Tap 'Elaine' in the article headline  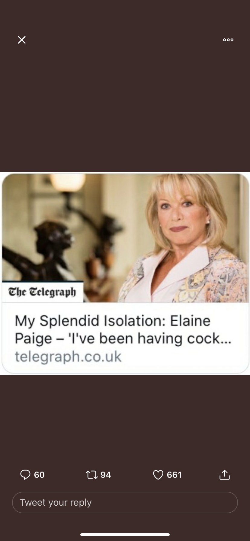coord(190,321)
